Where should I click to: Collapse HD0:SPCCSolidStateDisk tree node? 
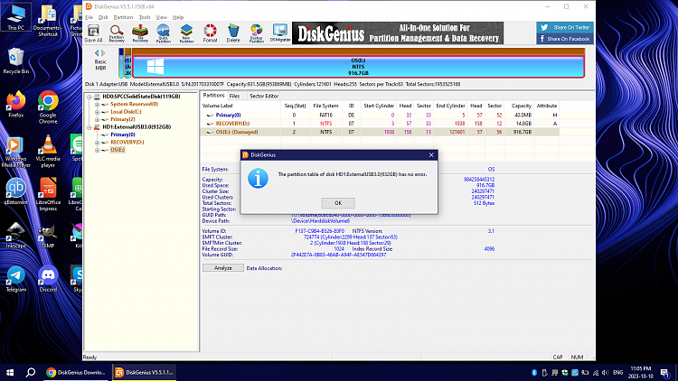[89, 97]
